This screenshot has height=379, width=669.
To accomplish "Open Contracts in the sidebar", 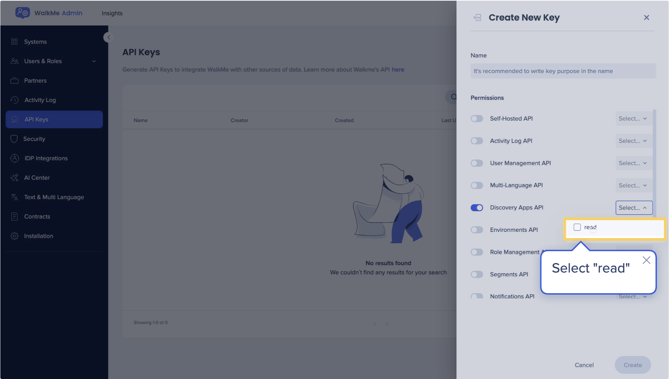I will point(54,216).
